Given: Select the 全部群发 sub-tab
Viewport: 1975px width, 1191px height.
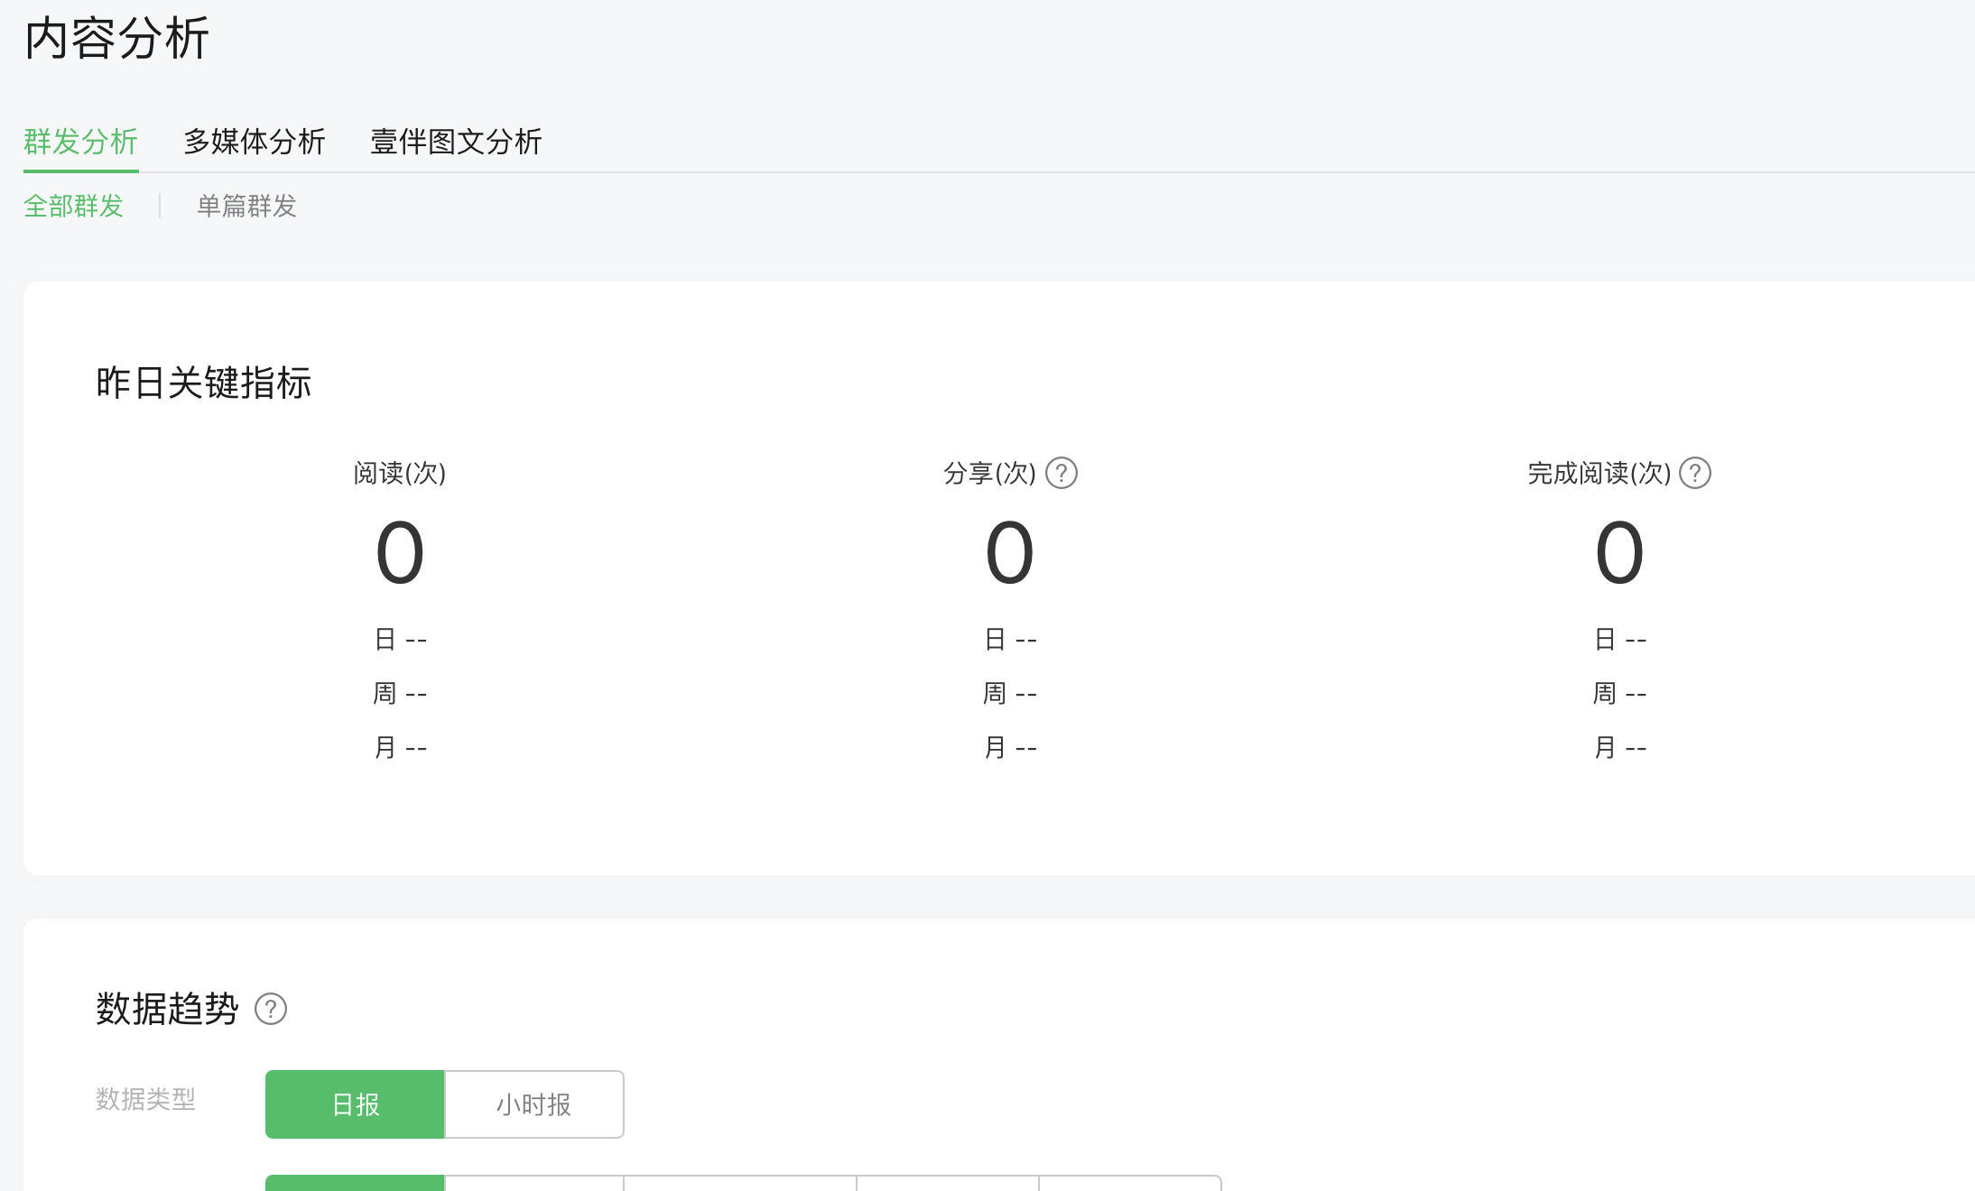Looking at the screenshot, I should point(73,206).
